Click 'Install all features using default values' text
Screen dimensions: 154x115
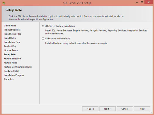point(76,43)
